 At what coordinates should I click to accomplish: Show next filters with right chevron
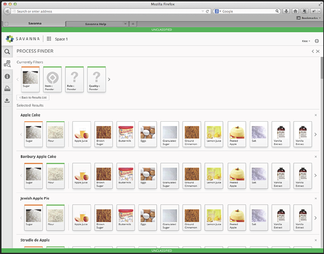(109, 79)
